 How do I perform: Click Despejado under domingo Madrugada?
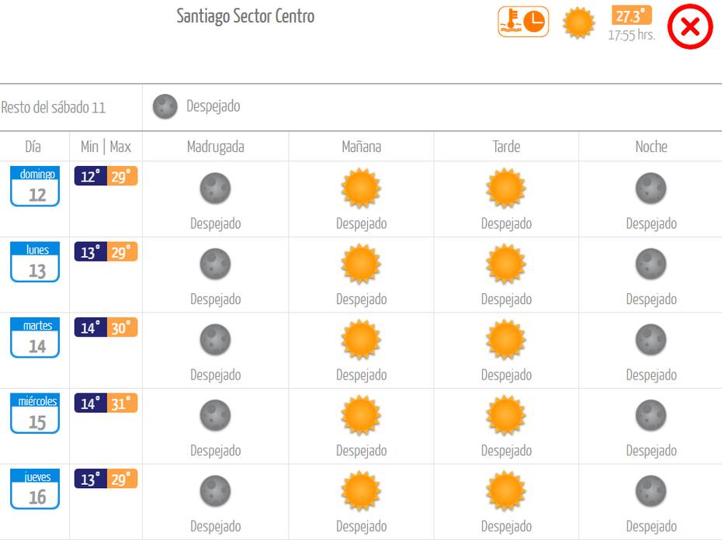point(216,223)
